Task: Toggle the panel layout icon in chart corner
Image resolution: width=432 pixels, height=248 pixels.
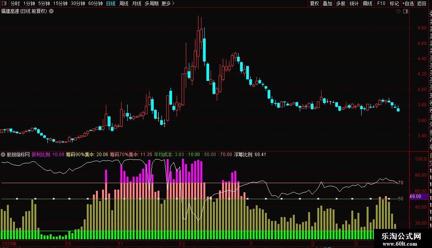Action: 406,11
